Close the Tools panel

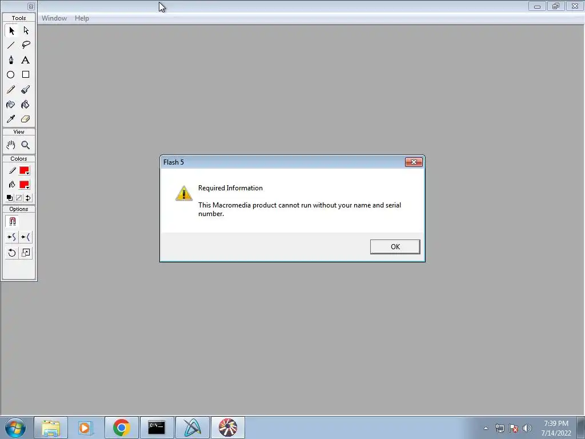click(31, 6)
